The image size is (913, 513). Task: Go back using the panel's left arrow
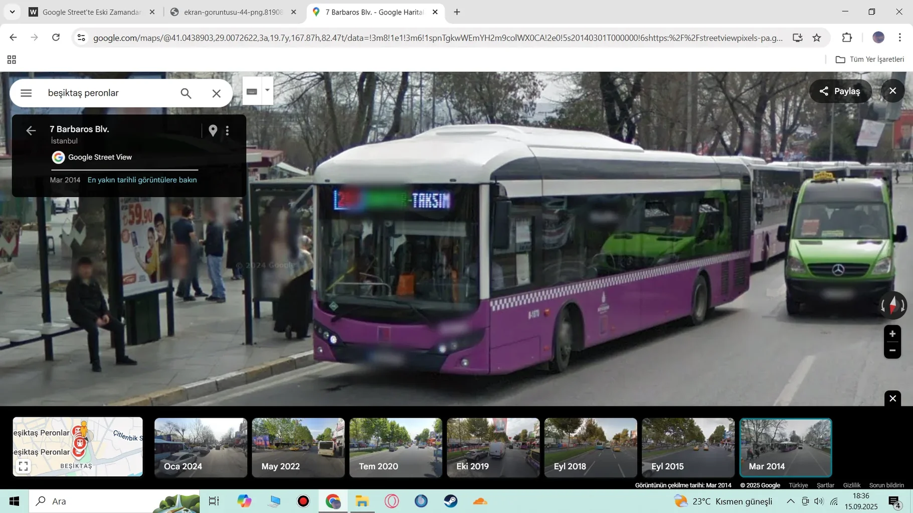click(x=31, y=130)
